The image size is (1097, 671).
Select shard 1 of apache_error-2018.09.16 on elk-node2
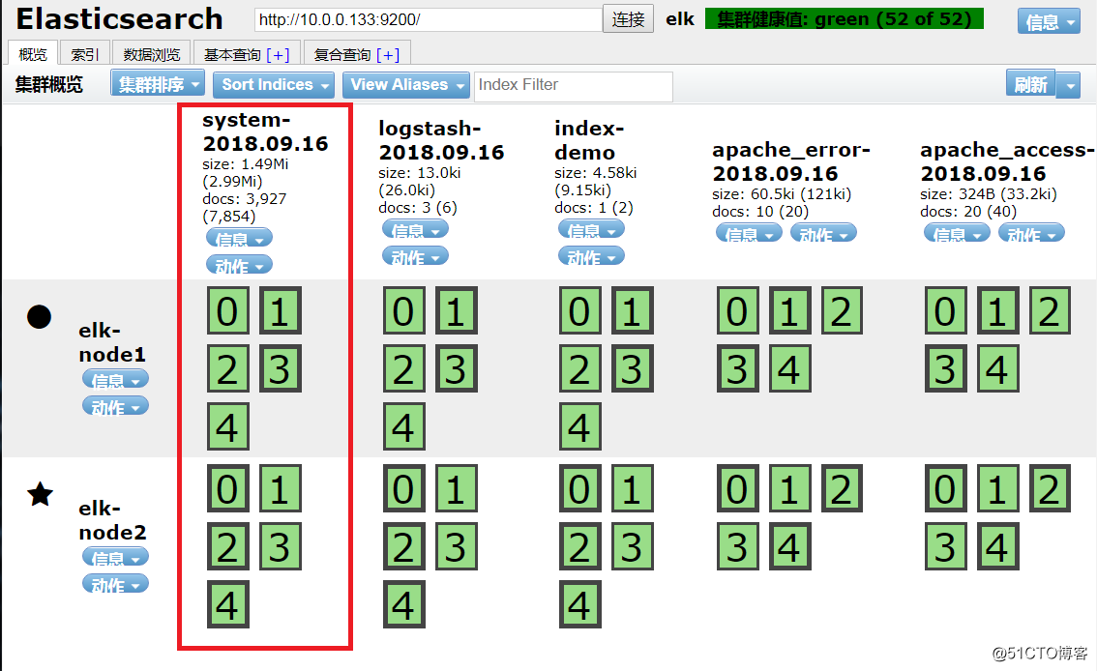pos(790,488)
